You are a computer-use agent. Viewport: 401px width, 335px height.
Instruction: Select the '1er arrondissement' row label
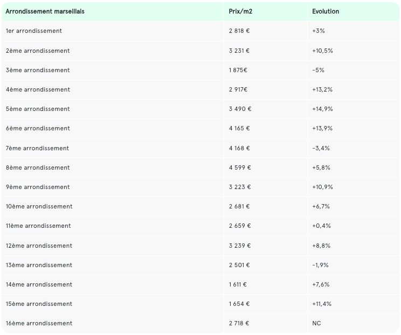33,31
